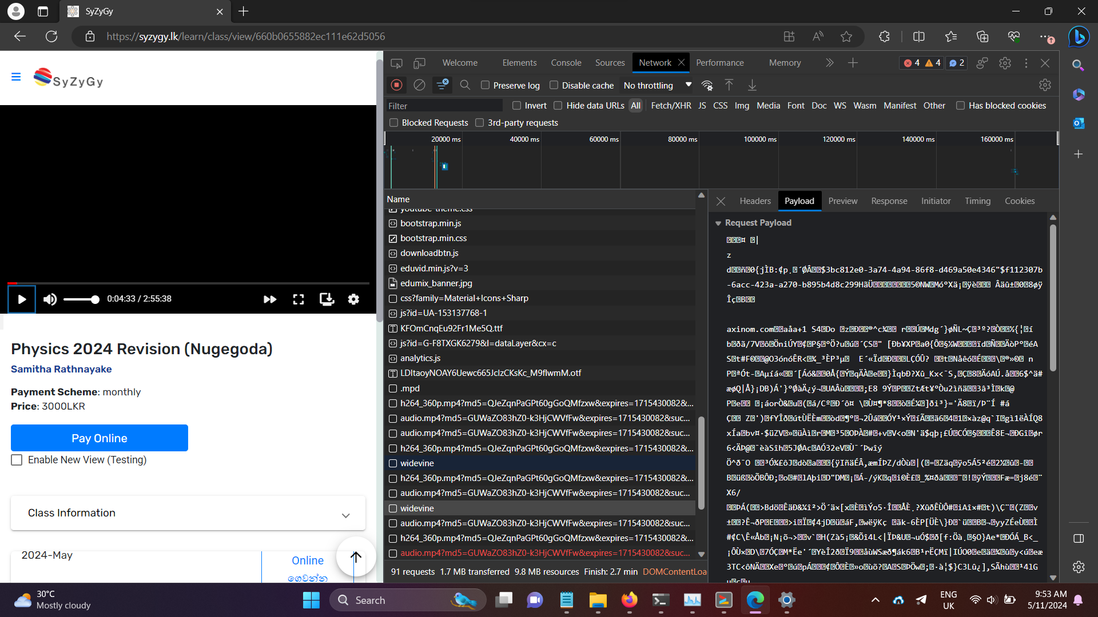Open the Console tab in DevTools
This screenshot has height=617, width=1098.
click(566, 63)
